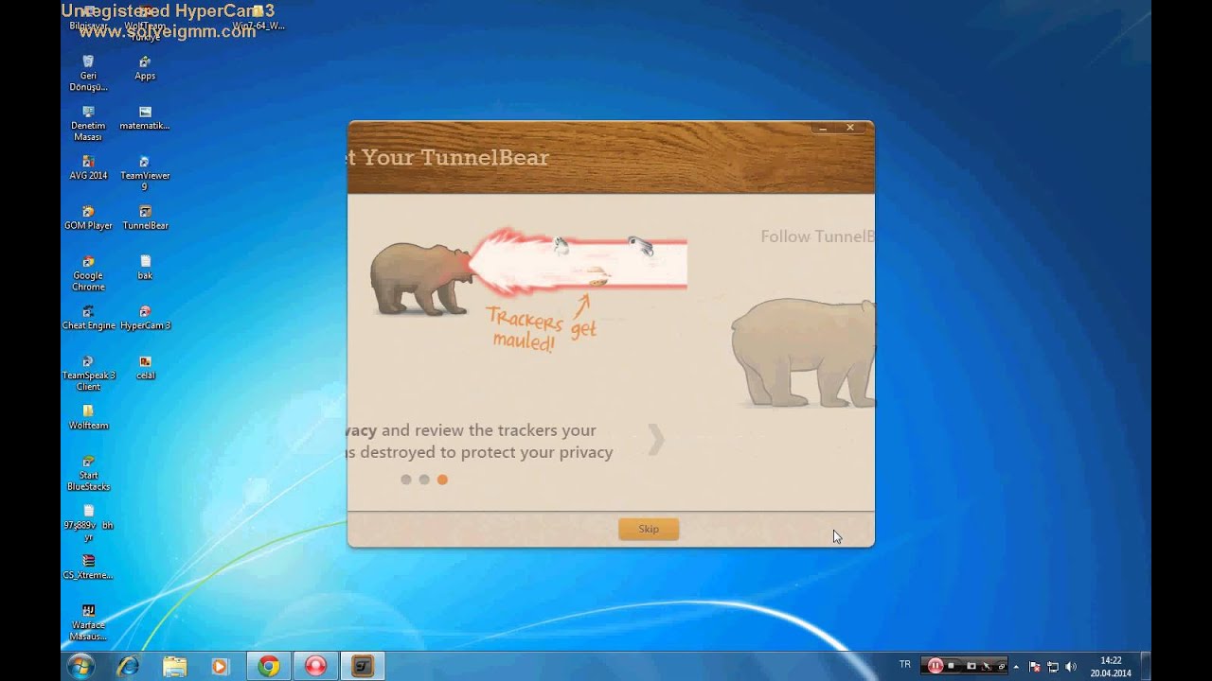
Task: Open the Wolfteam folder on desktop
Action: tap(88, 417)
